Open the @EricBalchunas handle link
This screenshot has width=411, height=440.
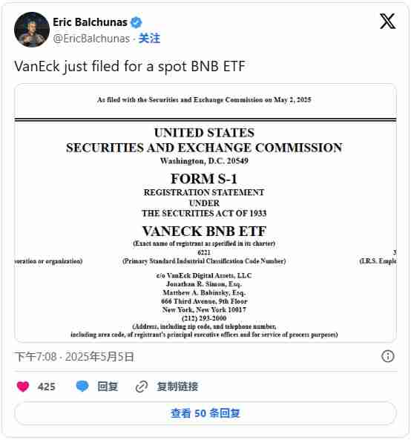point(91,39)
